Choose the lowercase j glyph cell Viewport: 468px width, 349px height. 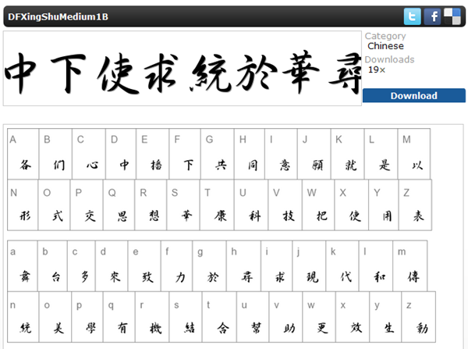pyautogui.click(x=310, y=266)
